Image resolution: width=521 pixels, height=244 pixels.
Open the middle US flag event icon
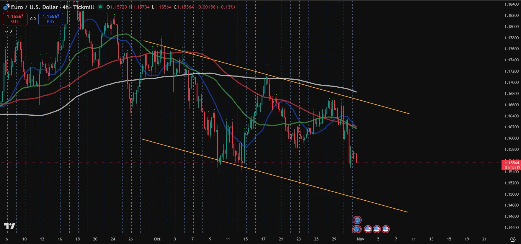(x=377, y=229)
